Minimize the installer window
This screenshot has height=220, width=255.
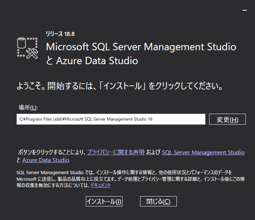pyautogui.click(x=245, y=11)
